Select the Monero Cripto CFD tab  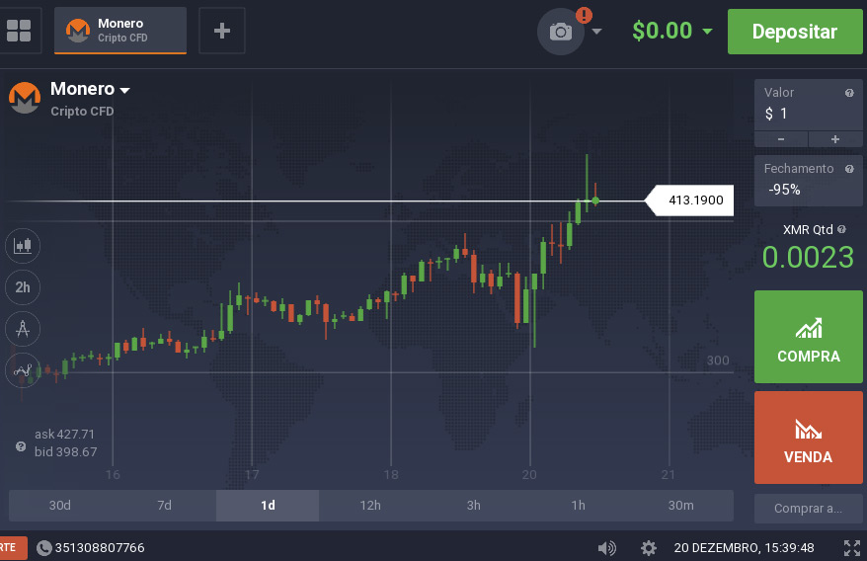120,31
